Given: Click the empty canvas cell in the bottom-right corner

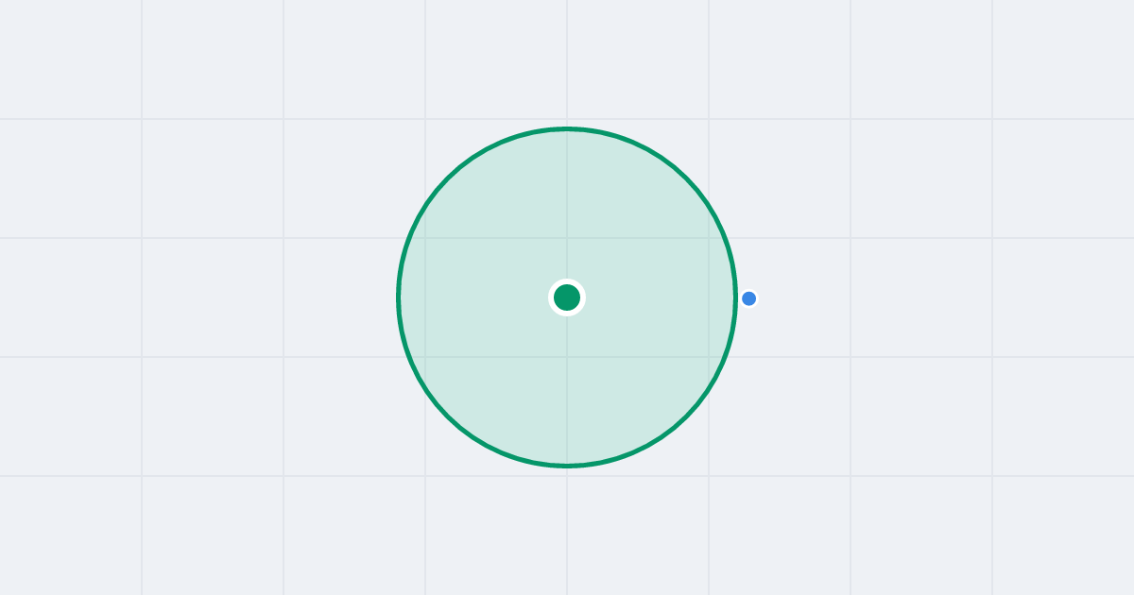Looking at the screenshot, I should tap(1063, 535).
